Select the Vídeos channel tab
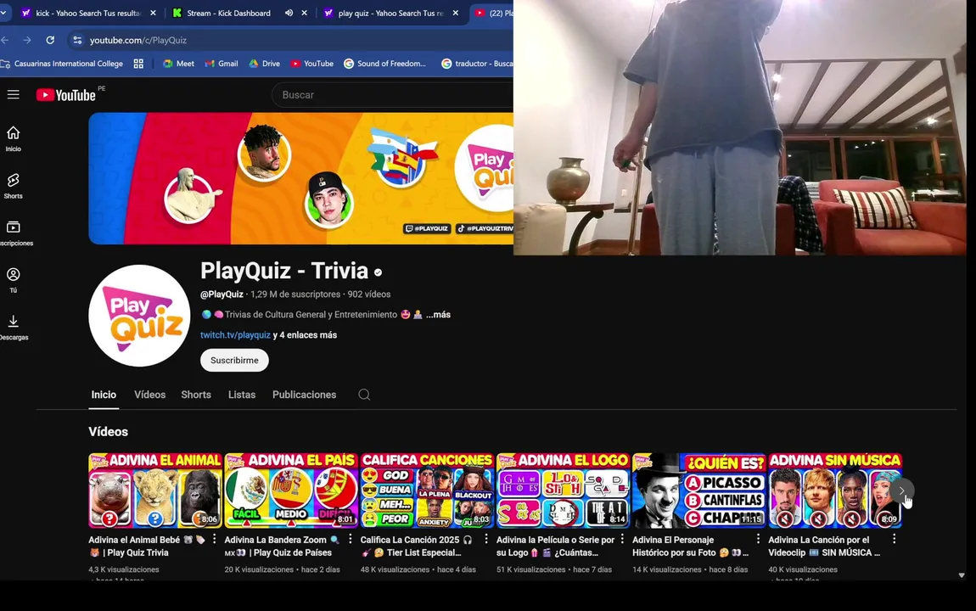Image resolution: width=976 pixels, height=611 pixels. click(150, 395)
